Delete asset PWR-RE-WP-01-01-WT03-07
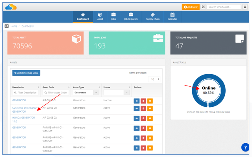 (x=143, y=148)
